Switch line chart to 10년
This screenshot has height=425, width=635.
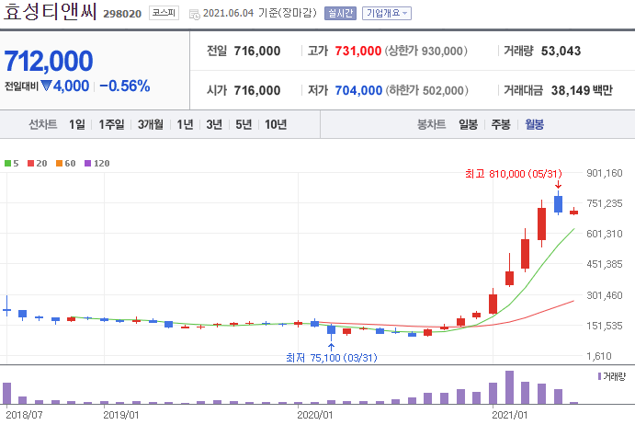(x=276, y=124)
